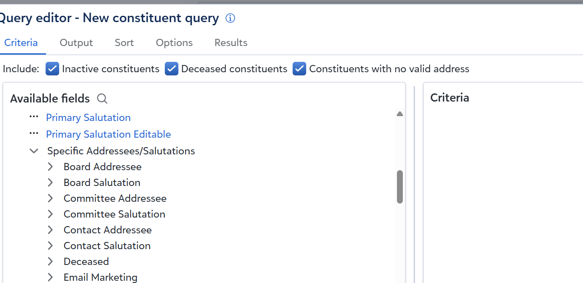Uncheck Inactive constituents checkbox
Screen dimensions: 583x283
pyautogui.click(x=52, y=69)
